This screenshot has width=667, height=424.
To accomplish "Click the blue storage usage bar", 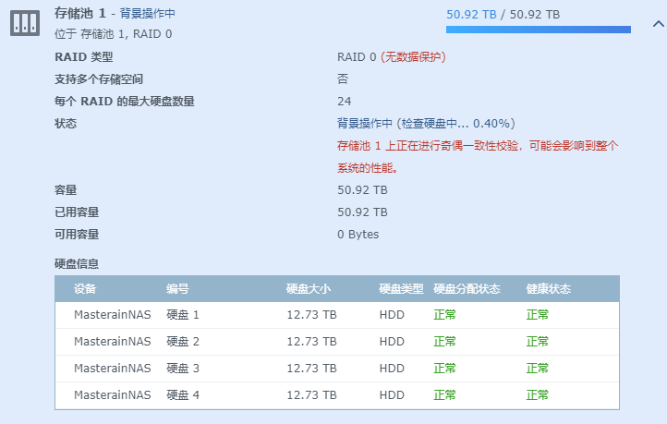I will coord(538,30).
